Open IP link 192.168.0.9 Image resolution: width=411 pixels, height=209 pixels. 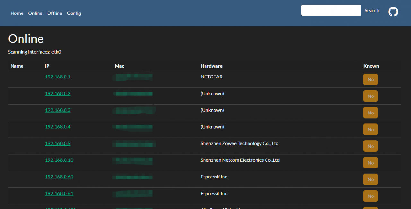tap(57, 144)
